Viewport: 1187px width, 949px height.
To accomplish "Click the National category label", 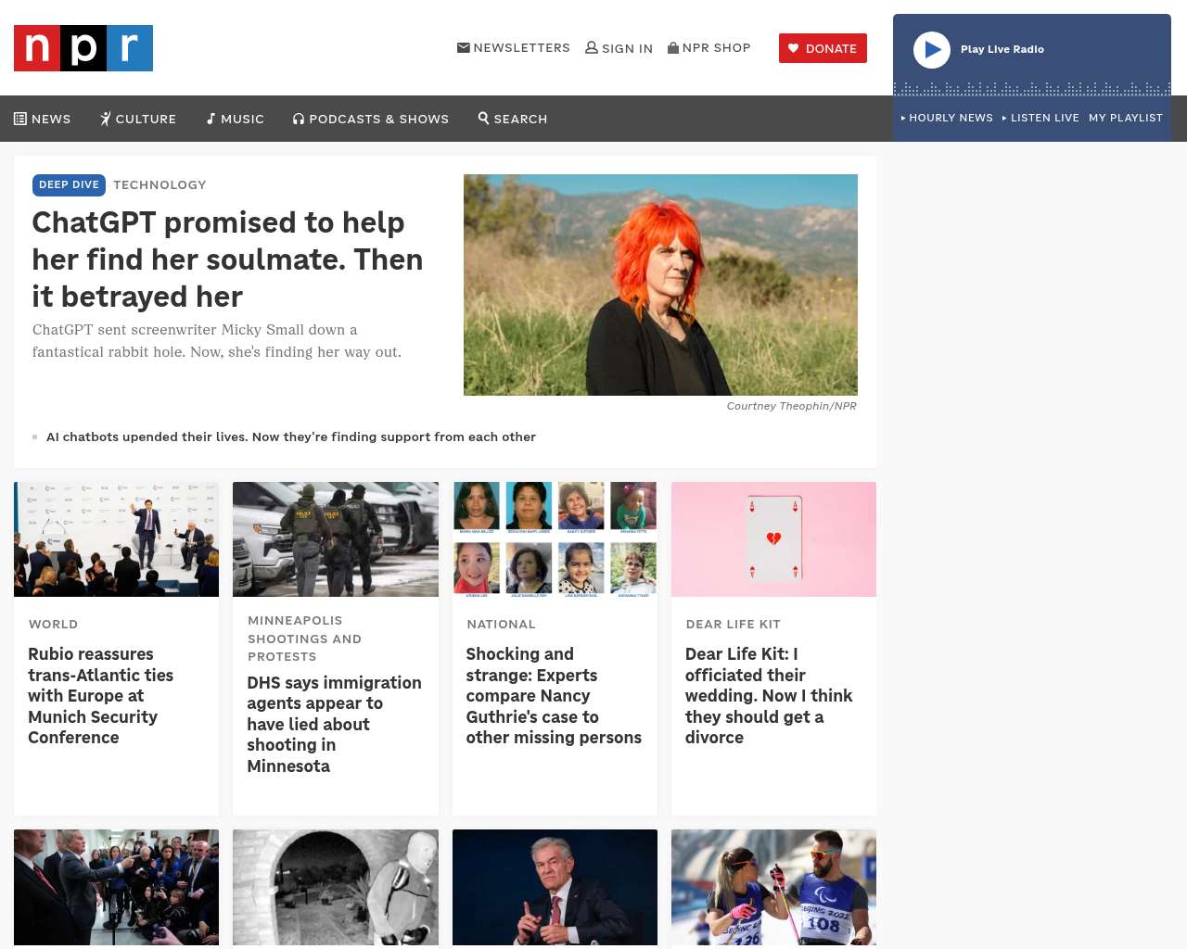I will click(502, 624).
